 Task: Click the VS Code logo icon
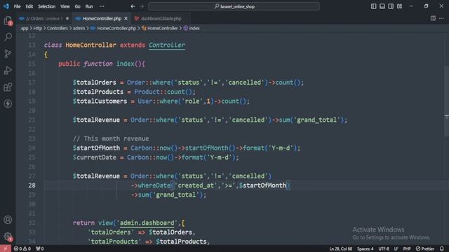6,6
